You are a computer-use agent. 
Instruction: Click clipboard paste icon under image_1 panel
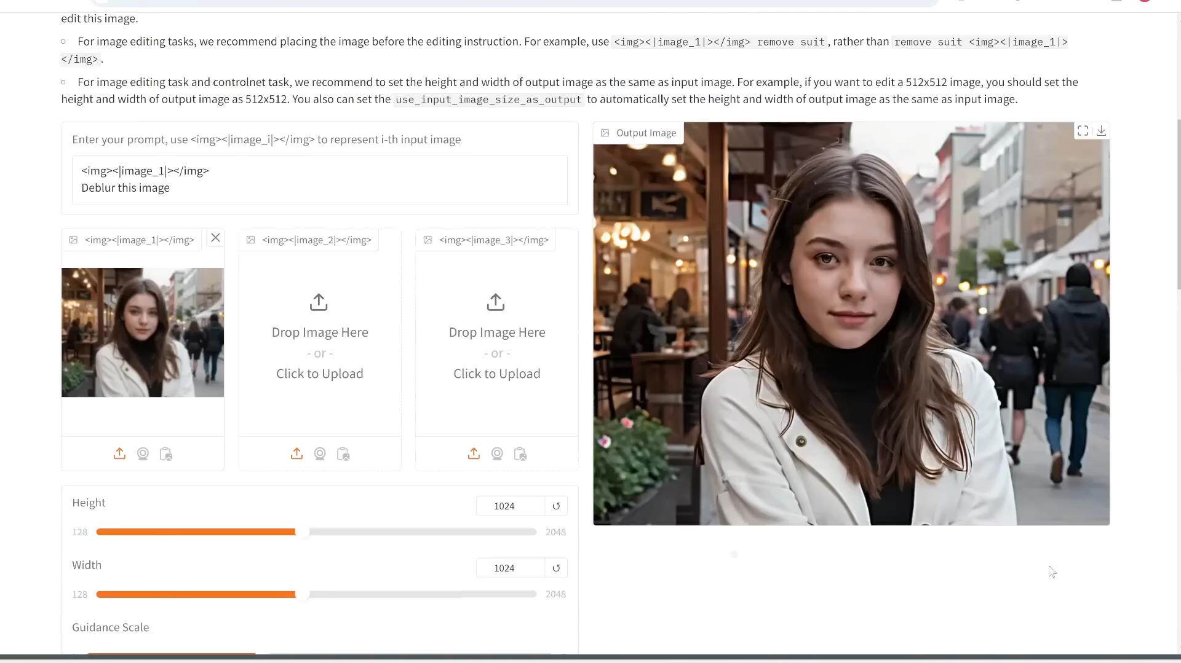tap(166, 454)
